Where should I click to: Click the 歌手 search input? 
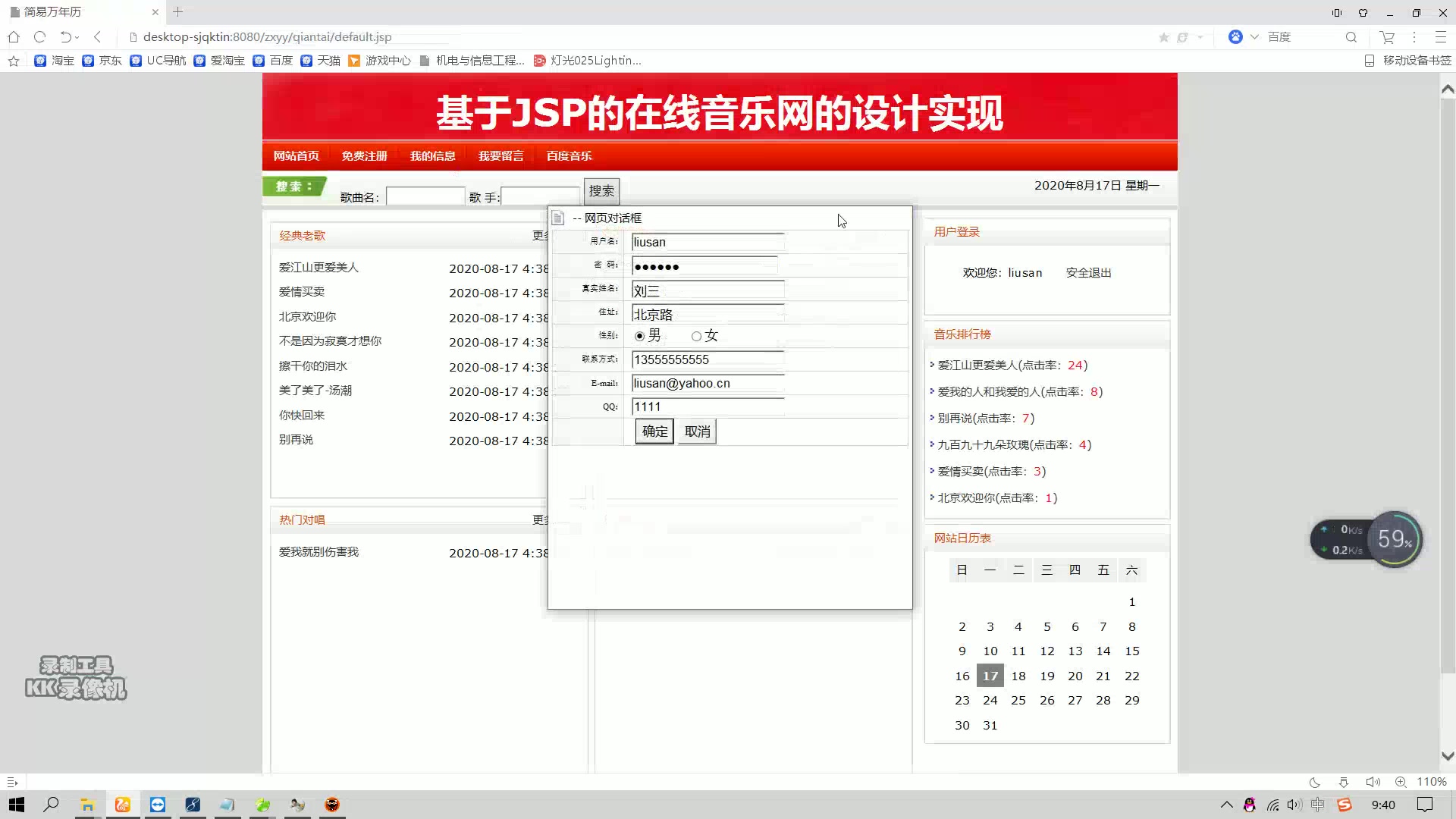540,196
